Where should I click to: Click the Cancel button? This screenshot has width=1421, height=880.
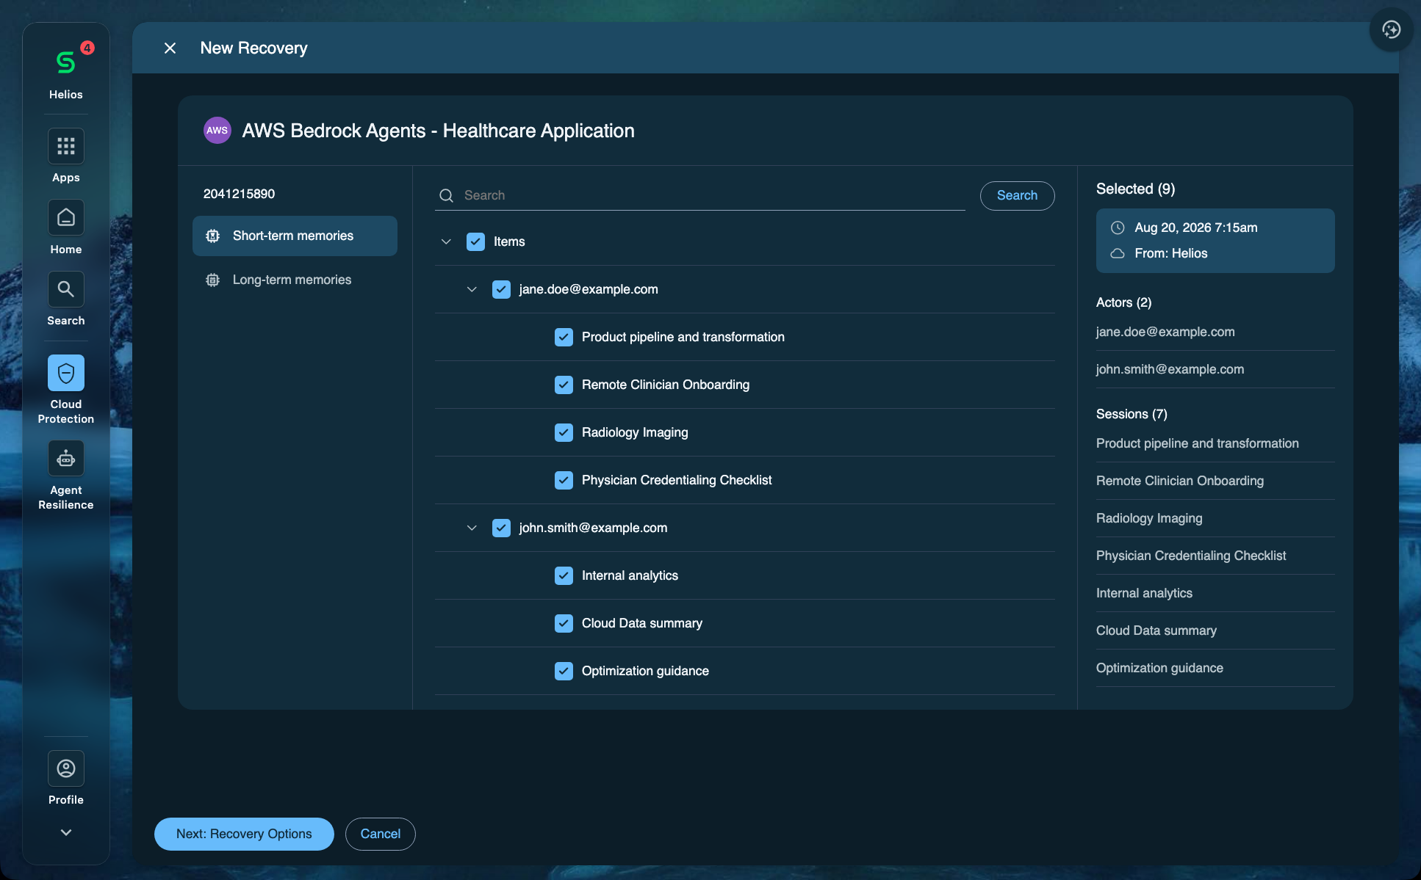pyautogui.click(x=380, y=834)
